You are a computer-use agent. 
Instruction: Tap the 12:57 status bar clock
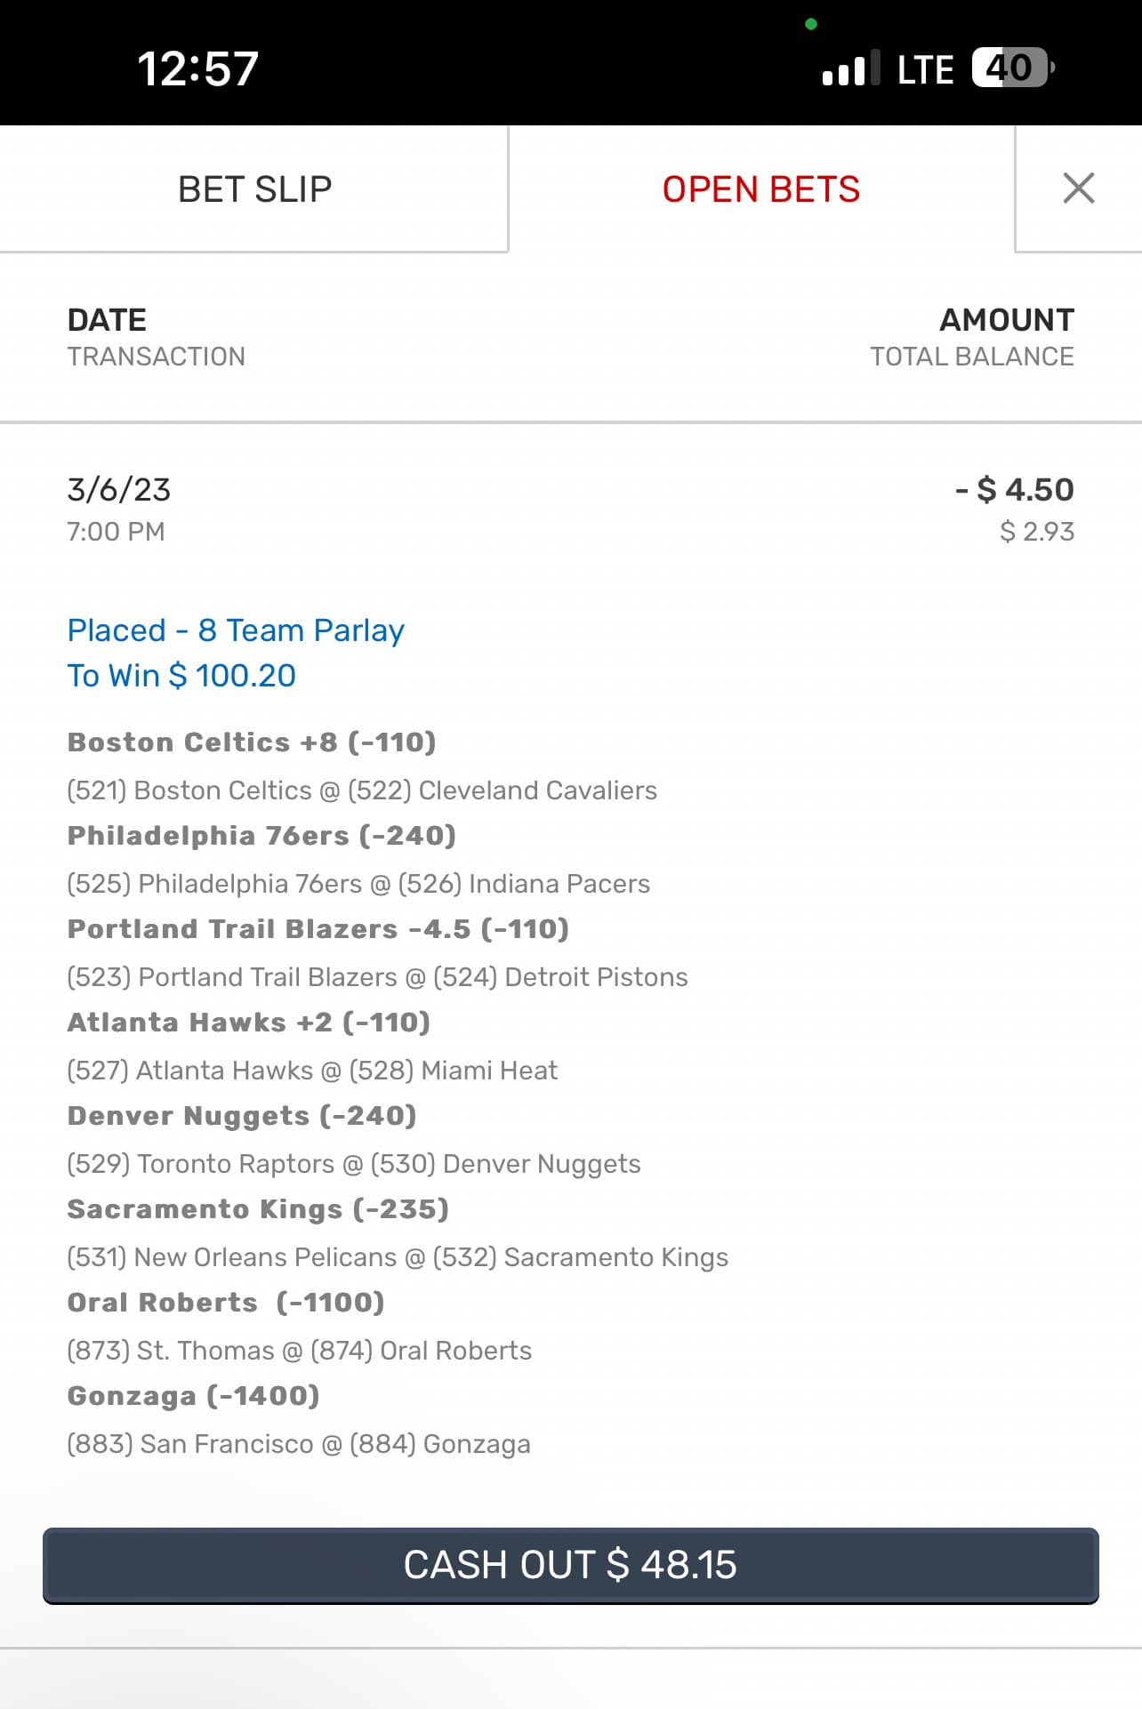click(197, 68)
